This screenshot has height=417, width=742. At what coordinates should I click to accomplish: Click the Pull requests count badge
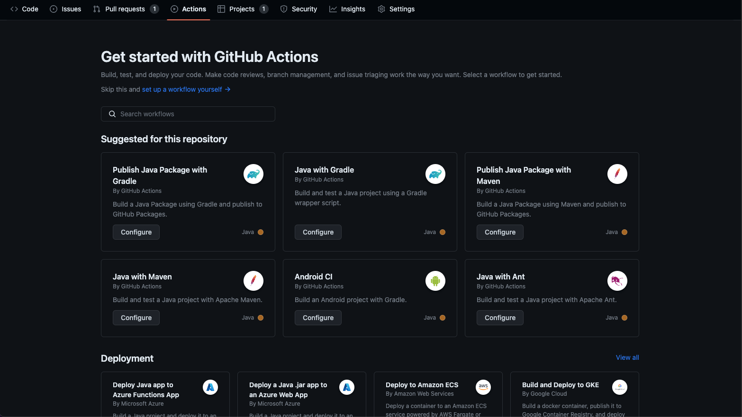154,9
